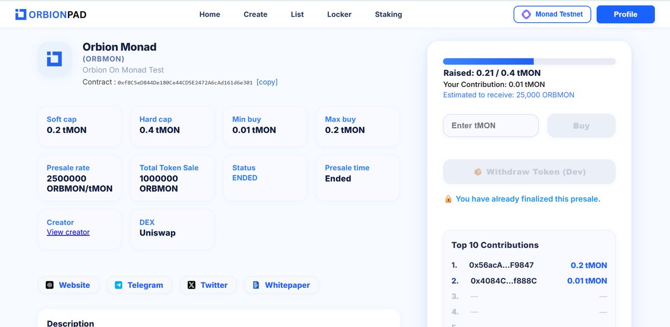Open the View creator link
670x327 pixels.
68,232
